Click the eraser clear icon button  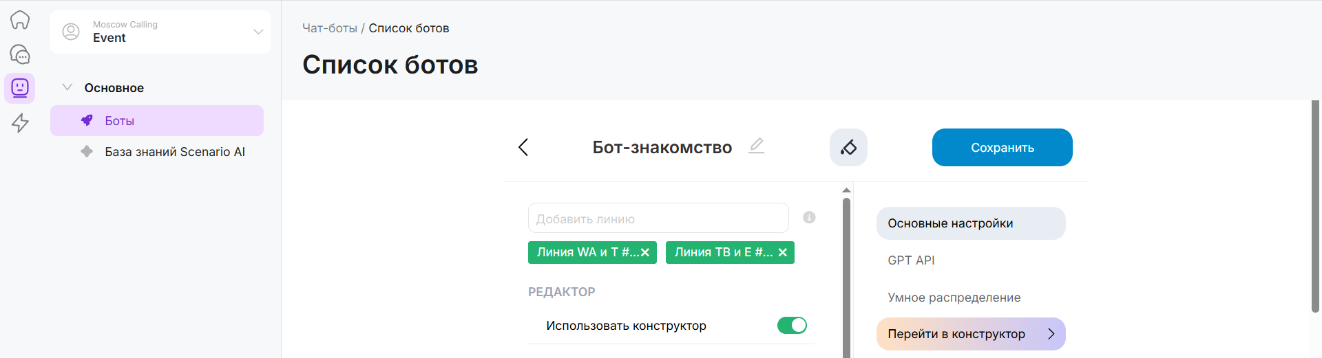[x=848, y=147]
